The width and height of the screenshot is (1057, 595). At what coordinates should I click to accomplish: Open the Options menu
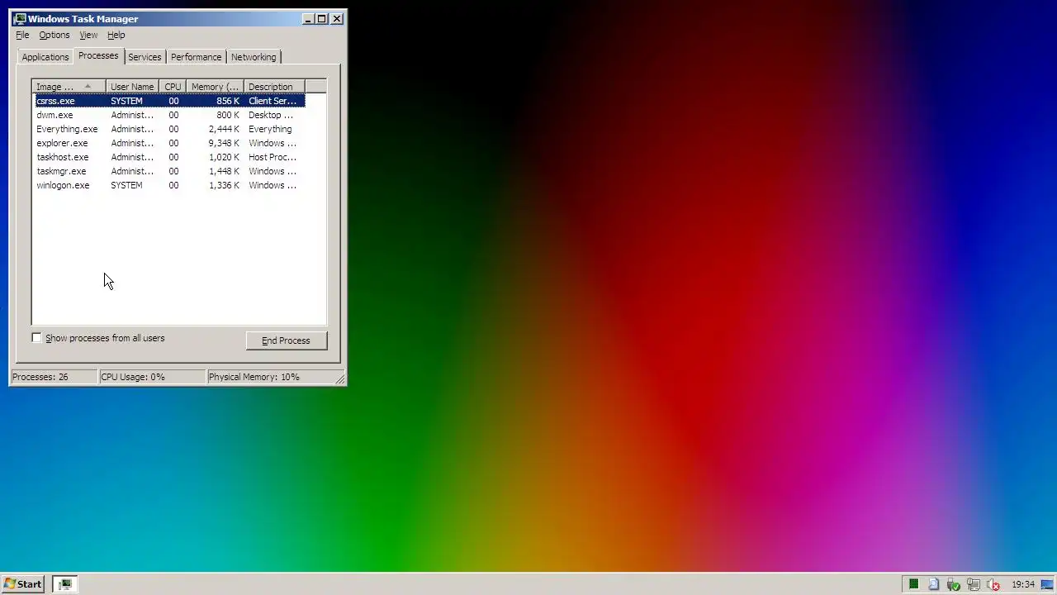pos(55,35)
